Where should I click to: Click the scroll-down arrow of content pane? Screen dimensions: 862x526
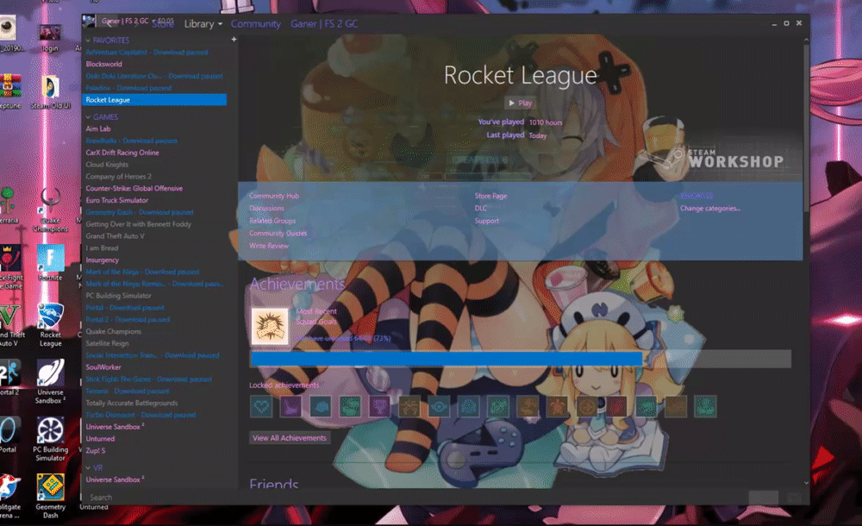point(807,483)
